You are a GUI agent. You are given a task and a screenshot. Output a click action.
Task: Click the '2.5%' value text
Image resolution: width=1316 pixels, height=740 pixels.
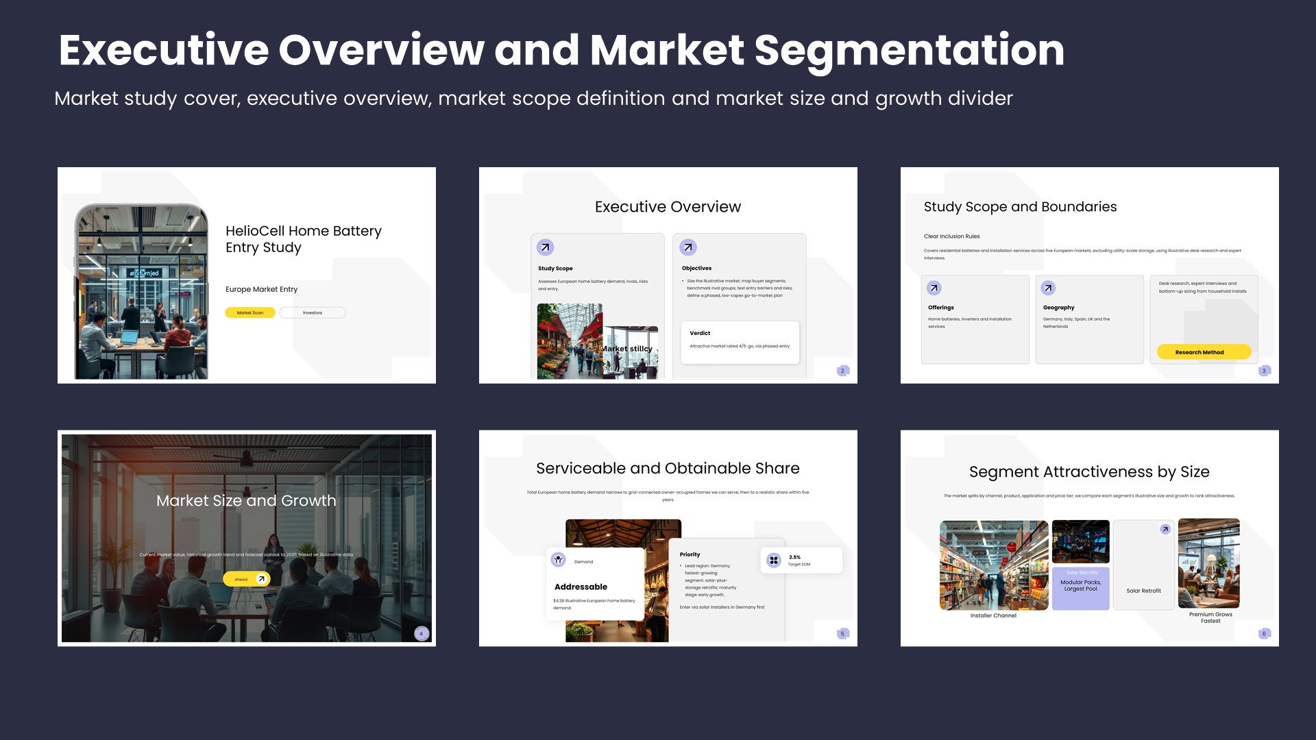[x=794, y=557]
